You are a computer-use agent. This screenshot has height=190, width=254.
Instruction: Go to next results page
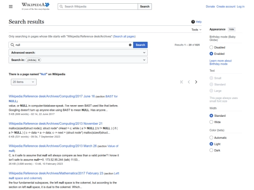click(x=196, y=82)
